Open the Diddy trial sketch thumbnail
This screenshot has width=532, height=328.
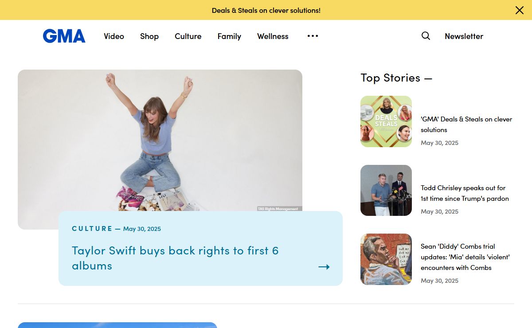pos(386,259)
